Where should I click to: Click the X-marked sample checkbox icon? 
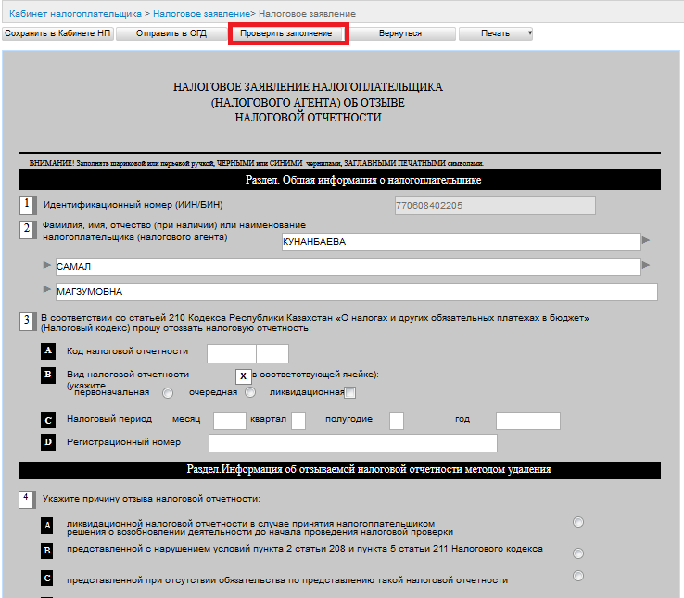tap(243, 376)
